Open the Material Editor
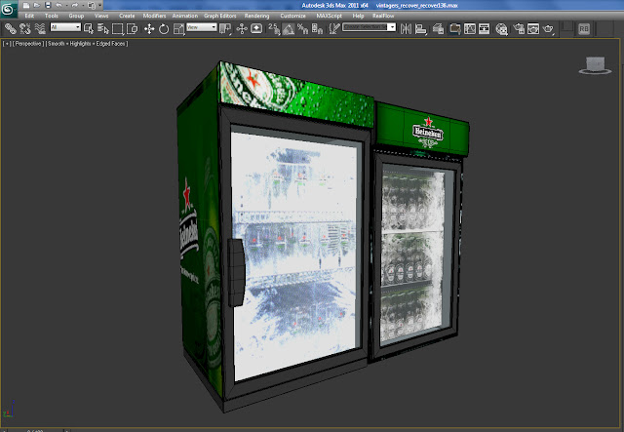This screenshot has width=624, height=432. point(501,29)
